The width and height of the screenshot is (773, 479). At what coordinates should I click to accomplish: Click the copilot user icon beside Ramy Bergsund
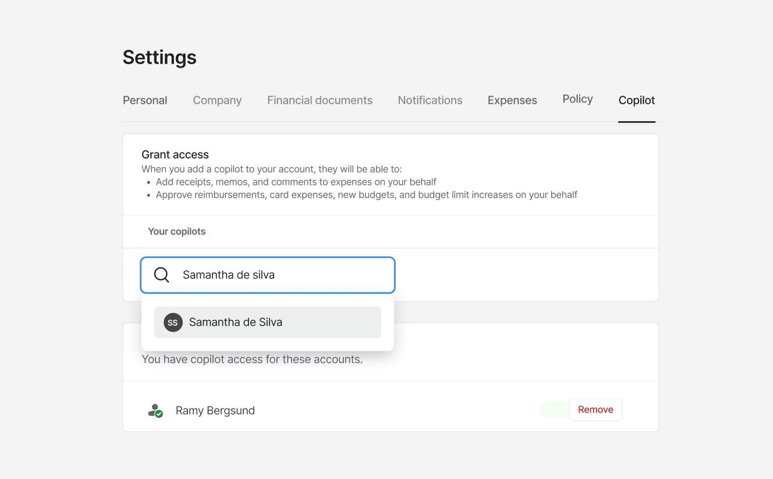(x=155, y=410)
